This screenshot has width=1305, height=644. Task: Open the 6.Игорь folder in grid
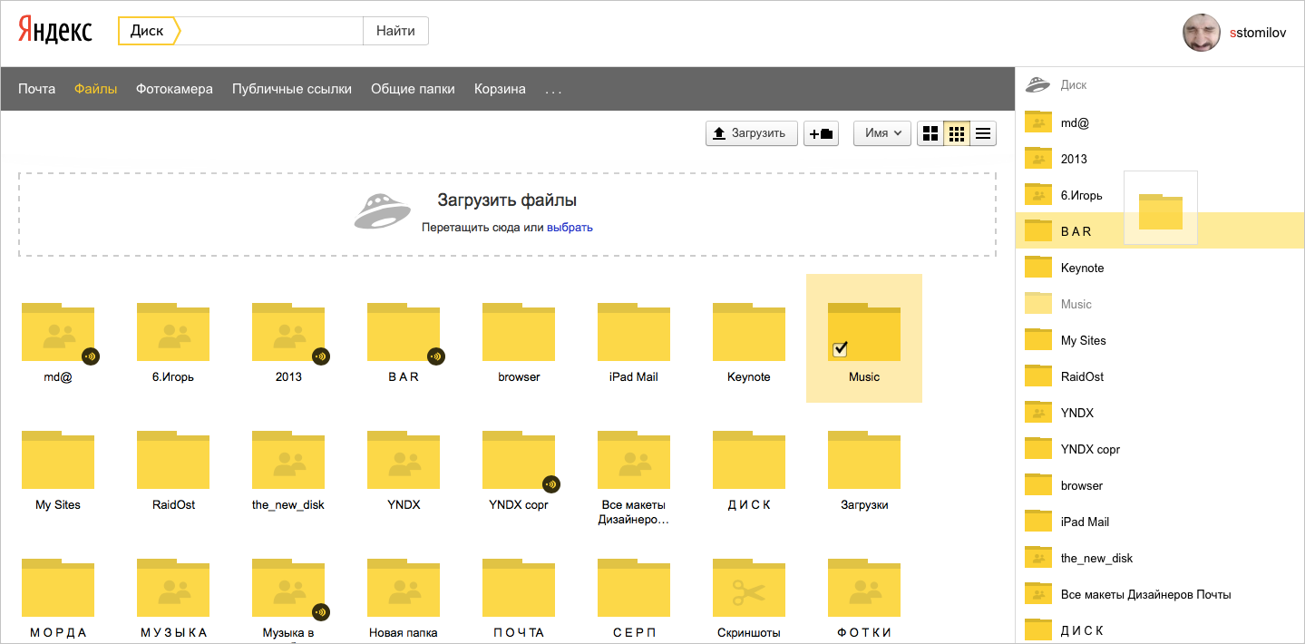[x=173, y=333]
